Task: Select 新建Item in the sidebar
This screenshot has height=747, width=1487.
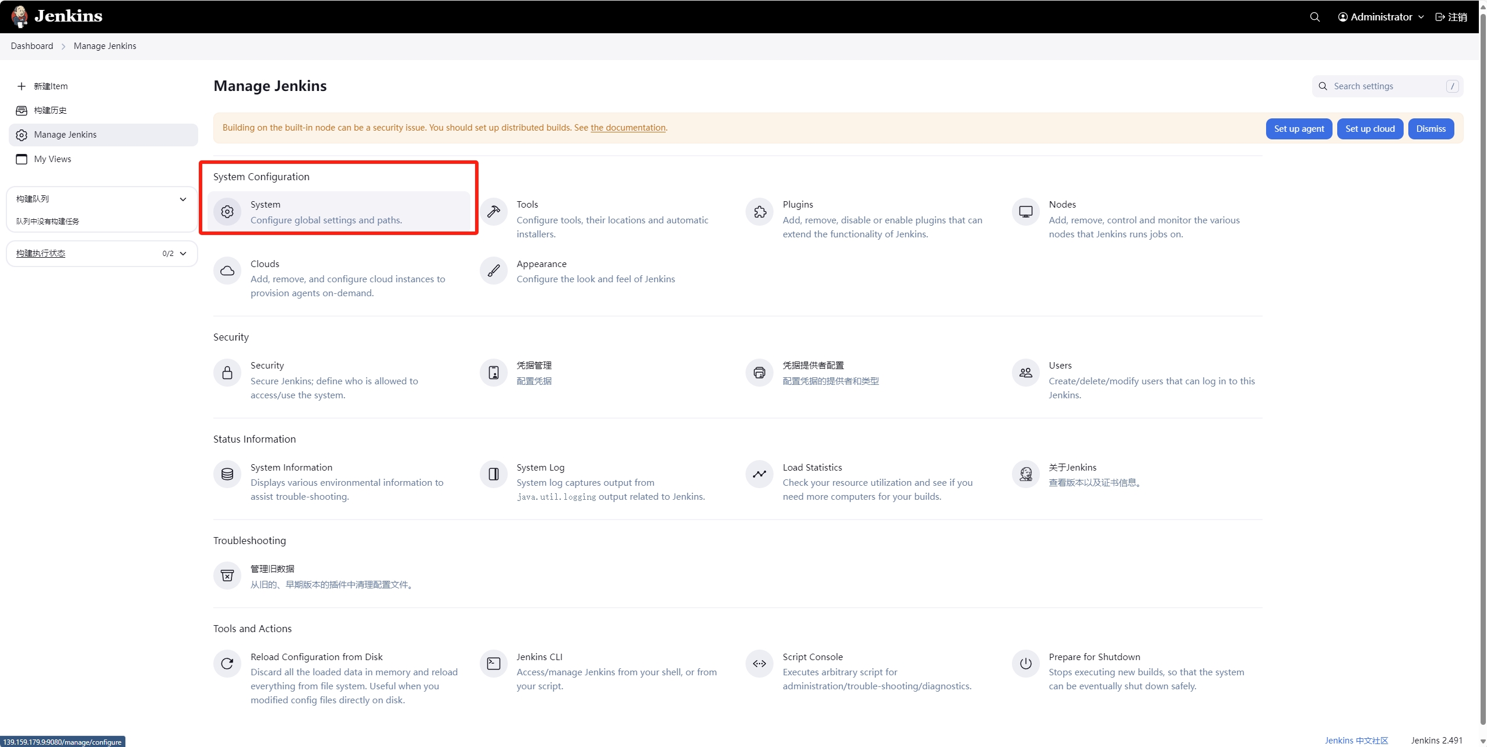Action: click(50, 86)
